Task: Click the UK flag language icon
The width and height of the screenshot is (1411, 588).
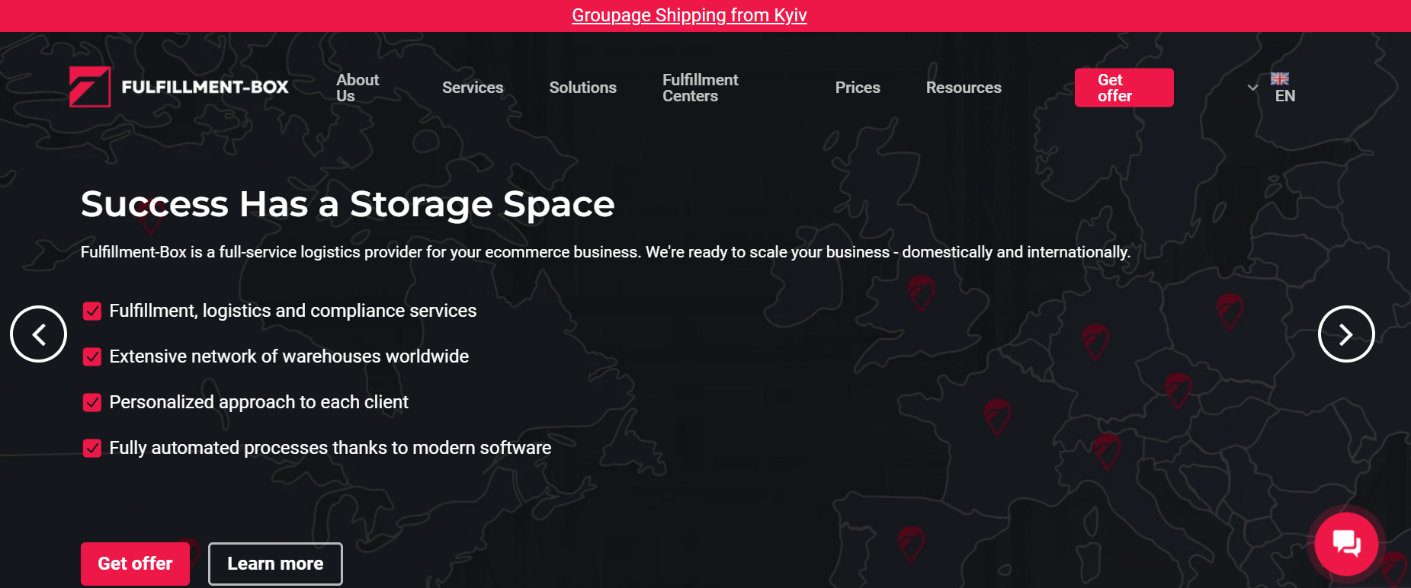Action: 1280,78
